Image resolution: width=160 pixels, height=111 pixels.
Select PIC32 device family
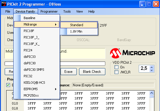point(37,76)
